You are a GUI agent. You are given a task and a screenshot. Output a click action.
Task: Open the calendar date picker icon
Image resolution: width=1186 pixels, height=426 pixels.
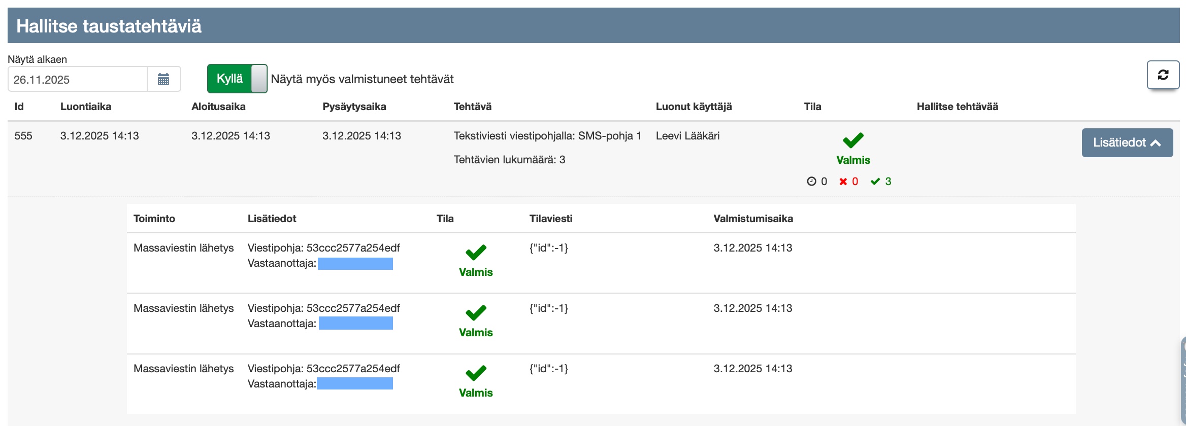pyautogui.click(x=163, y=80)
